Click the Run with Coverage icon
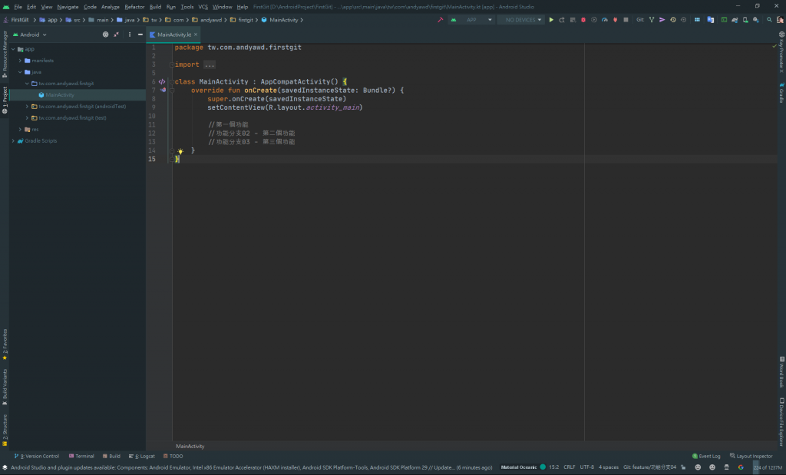The height and width of the screenshot is (475, 786). tap(594, 20)
